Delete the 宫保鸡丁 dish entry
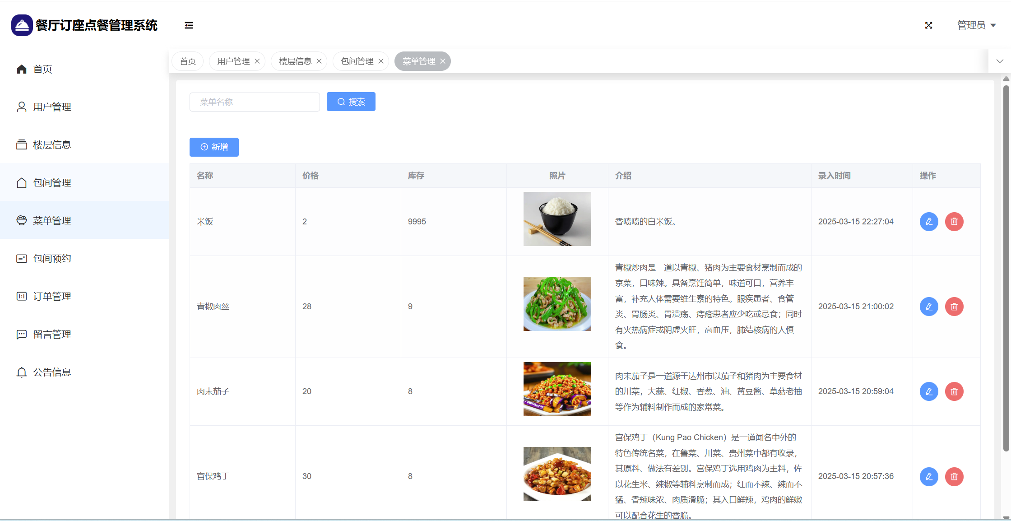The width and height of the screenshot is (1011, 521). point(954,476)
